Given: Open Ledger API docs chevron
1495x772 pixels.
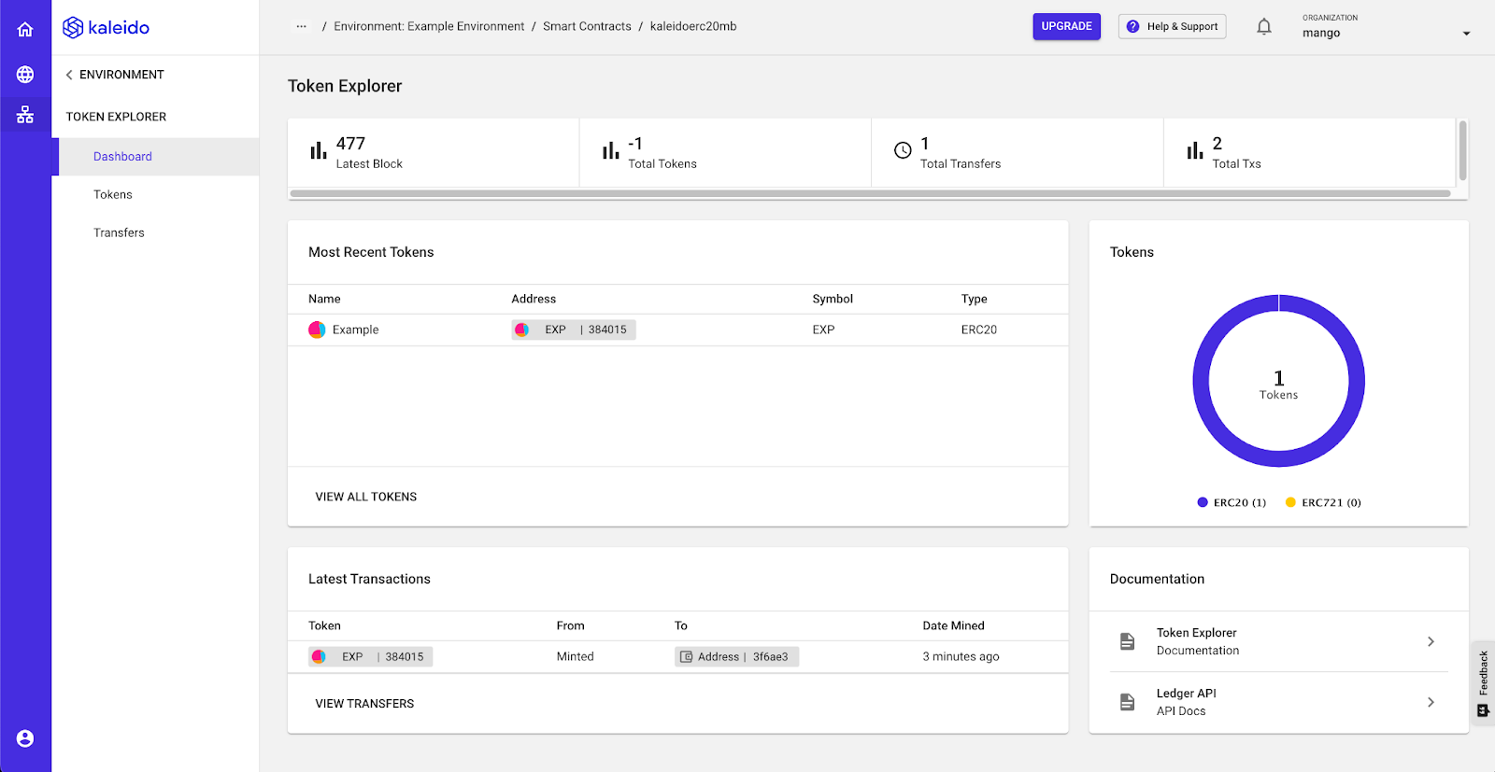Looking at the screenshot, I should (1431, 702).
